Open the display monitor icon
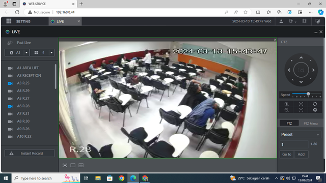 coord(318,21)
